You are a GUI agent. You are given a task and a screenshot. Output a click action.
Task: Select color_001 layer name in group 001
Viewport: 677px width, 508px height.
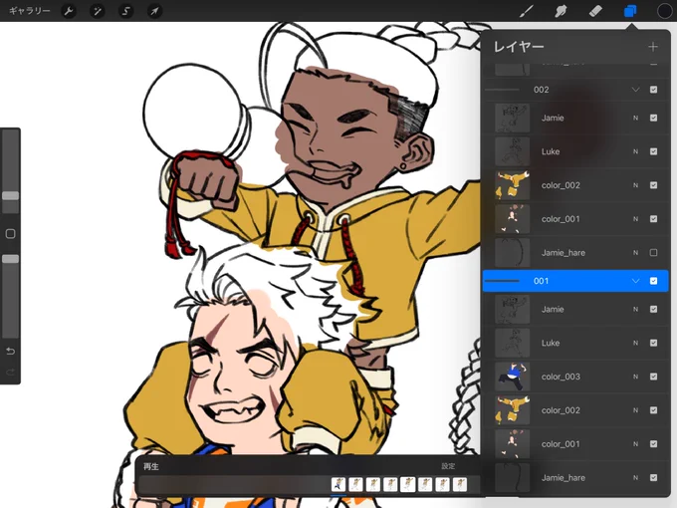pos(561,443)
